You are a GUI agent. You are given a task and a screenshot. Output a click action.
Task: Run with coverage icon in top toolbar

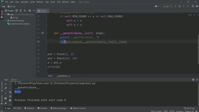pos(184,6)
